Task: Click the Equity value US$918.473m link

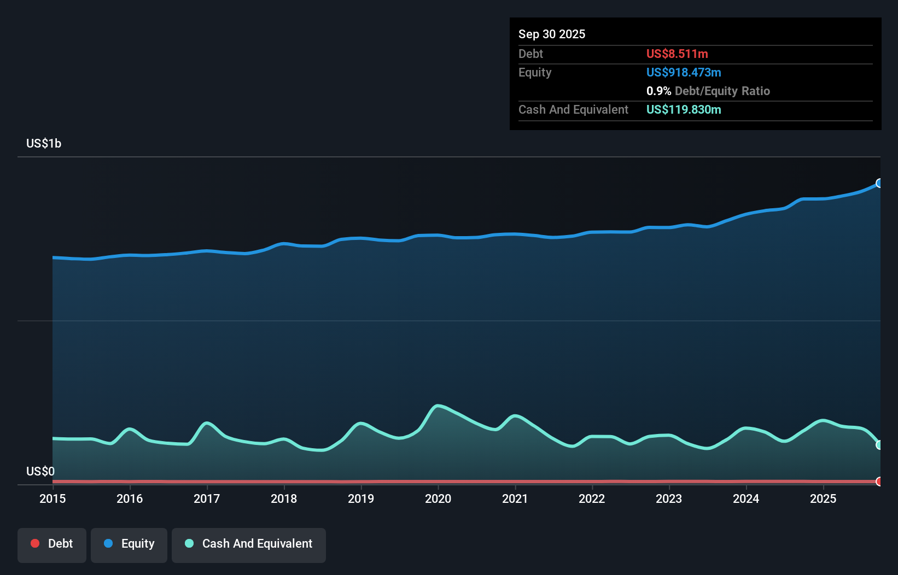Action: pyautogui.click(x=684, y=72)
